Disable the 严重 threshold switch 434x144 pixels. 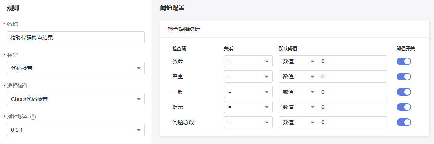[x=403, y=77]
